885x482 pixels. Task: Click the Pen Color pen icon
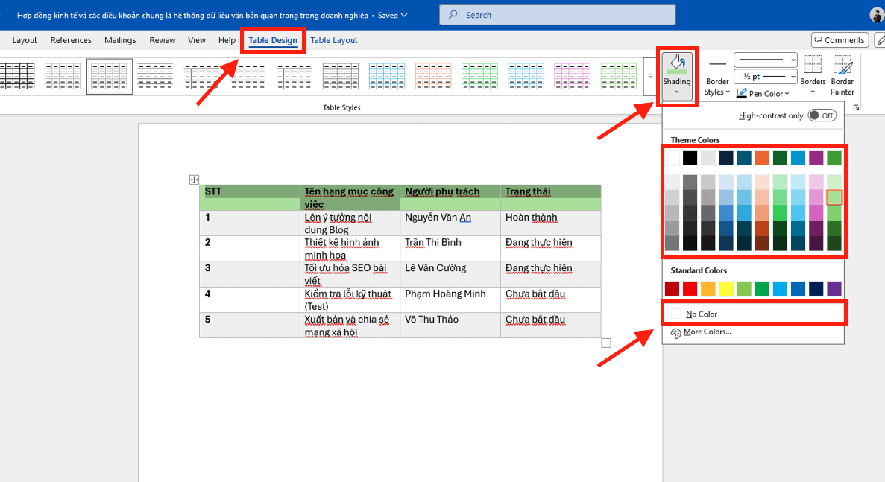[742, 94]
